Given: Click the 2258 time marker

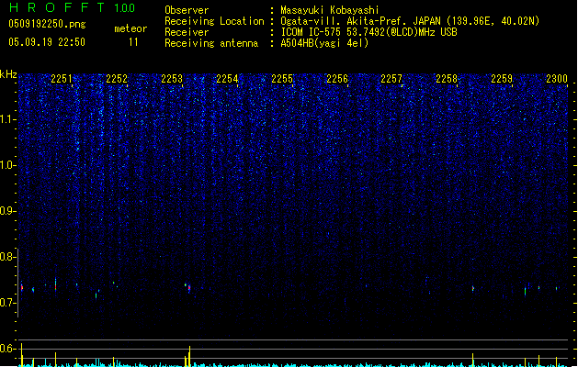Looking at the screenshot, I should click(447, 79).
